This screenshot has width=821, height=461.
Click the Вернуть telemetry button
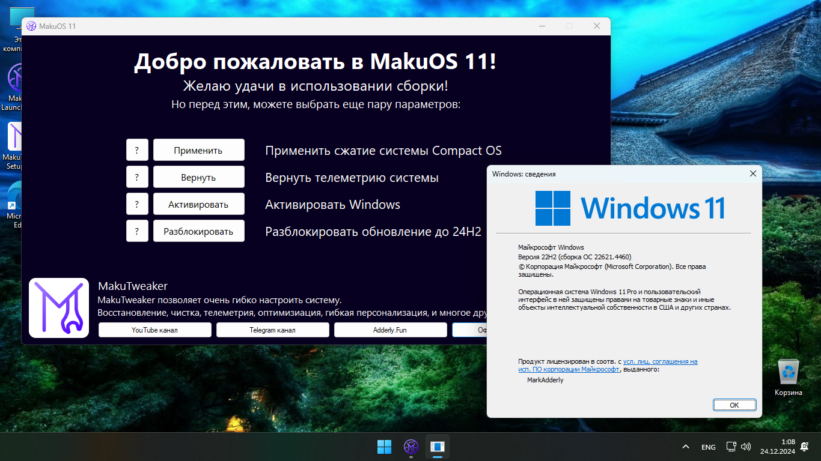[199, 177]
